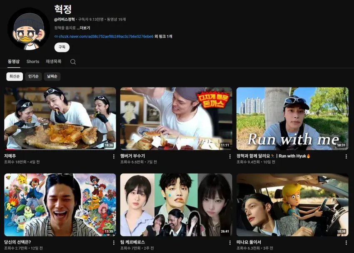The image size is (354, 253).
Task: Click the 구독 subscribe button
Action: (x=62, y=47)
